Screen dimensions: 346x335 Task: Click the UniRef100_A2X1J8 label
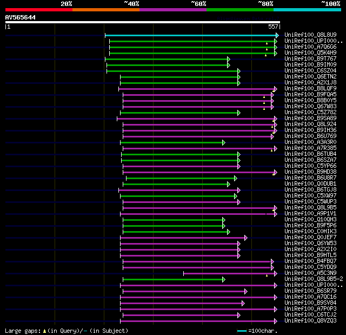(x=310, y=83)
